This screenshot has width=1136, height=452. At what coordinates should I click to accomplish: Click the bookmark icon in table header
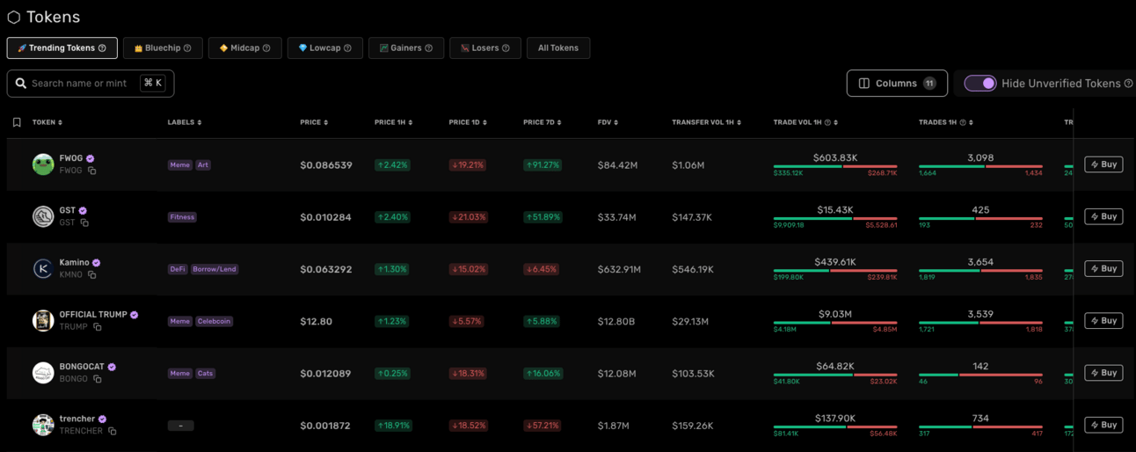tap(17, 122)
